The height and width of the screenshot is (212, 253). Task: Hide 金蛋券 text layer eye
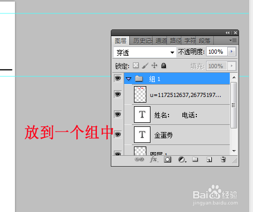click(x=118, y=135)
